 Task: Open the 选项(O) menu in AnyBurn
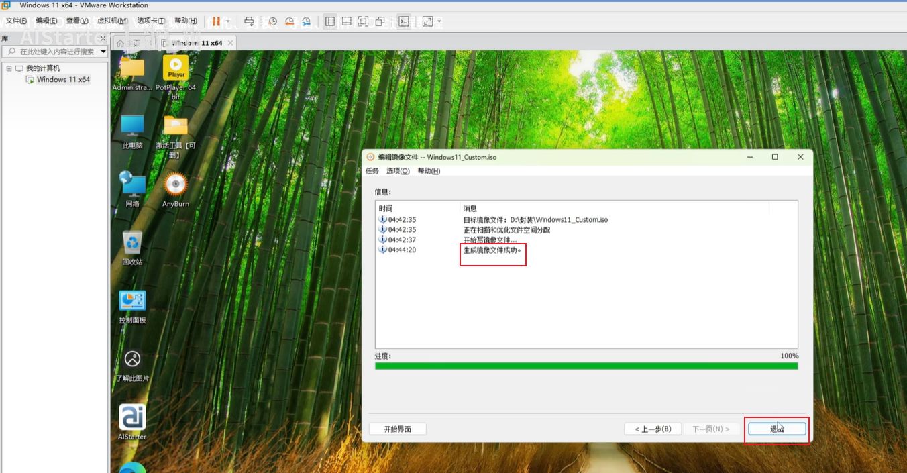coord(397,171)
